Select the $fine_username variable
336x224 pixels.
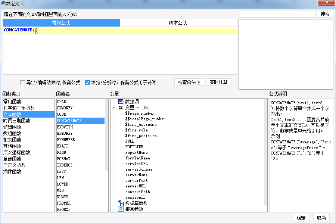[141, 125]
